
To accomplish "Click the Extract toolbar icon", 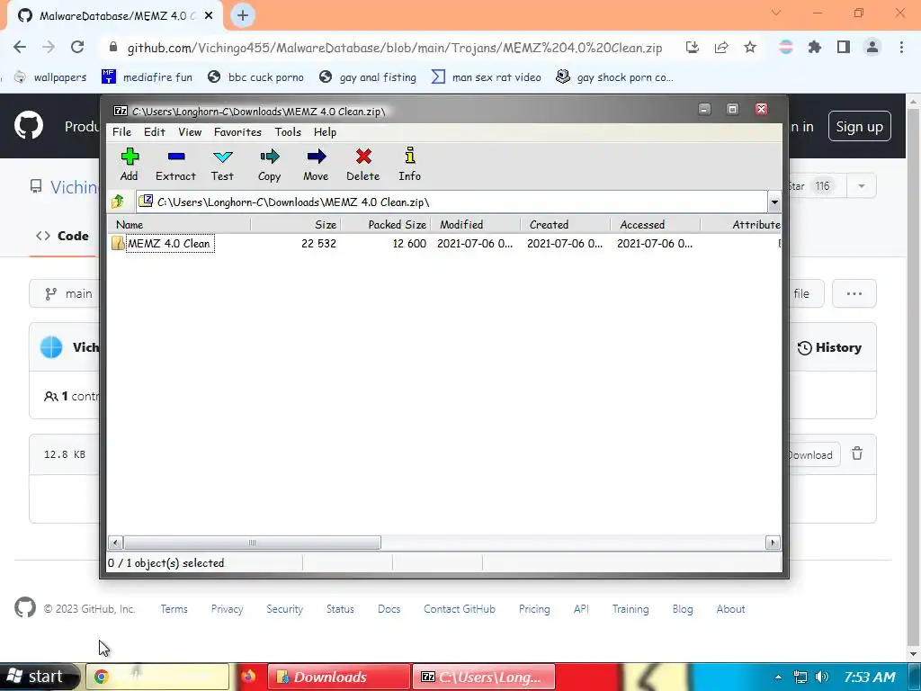I will [175, 165].
